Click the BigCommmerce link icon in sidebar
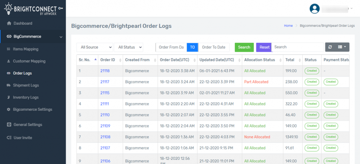The width and height of the screenshot is (360, 164). click(x=9, y=36)
